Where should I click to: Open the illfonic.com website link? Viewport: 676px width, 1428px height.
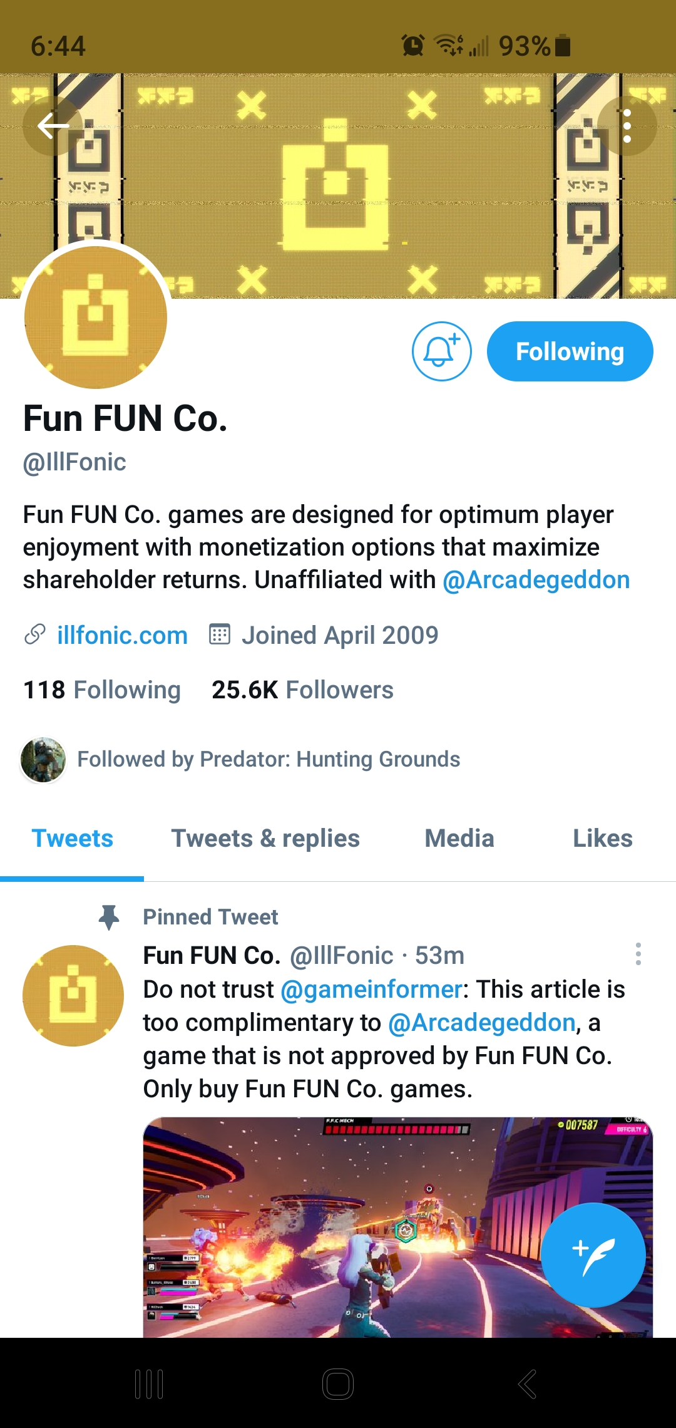(122, 635)
